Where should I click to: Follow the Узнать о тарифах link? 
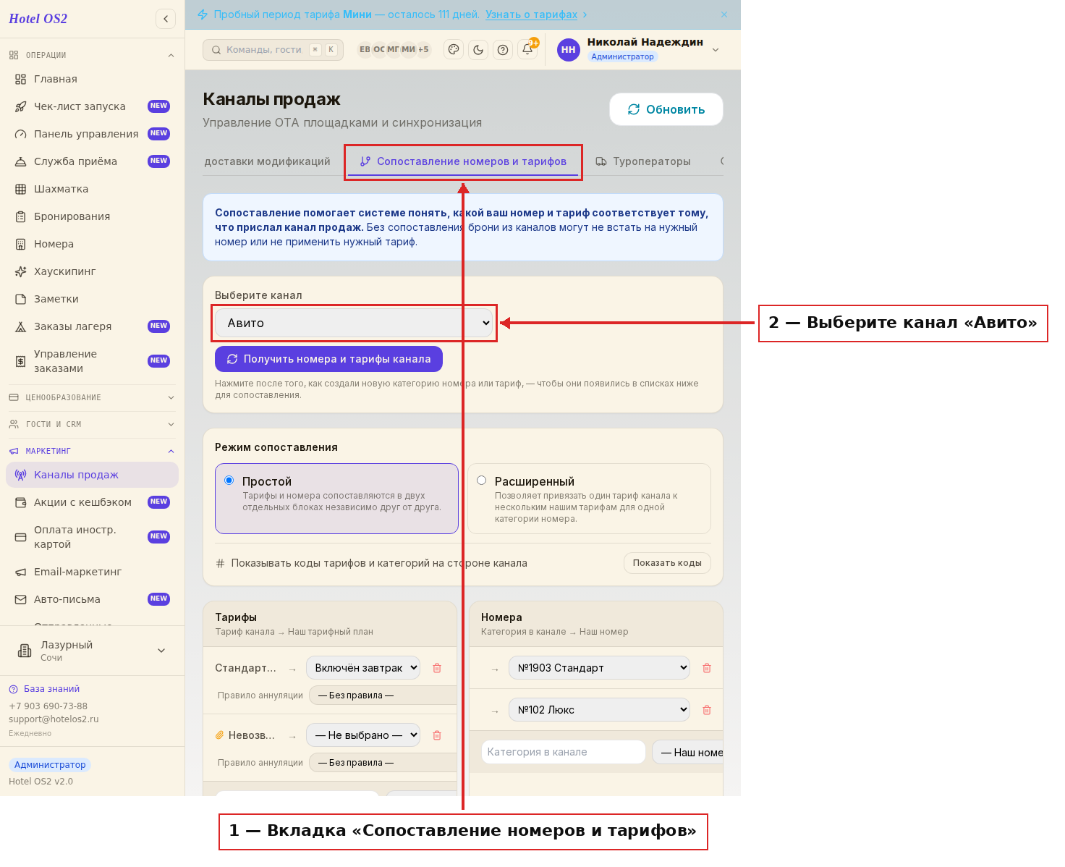pyautogui.click(x=532, y=14)
